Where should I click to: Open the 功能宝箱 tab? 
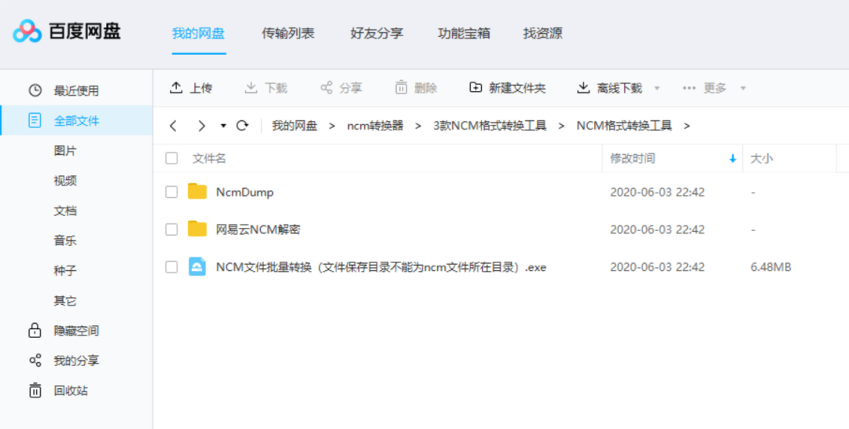point(464,33)
